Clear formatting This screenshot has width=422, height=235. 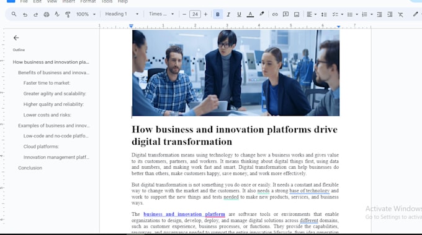pyautogui.click(x=401, y=14)
